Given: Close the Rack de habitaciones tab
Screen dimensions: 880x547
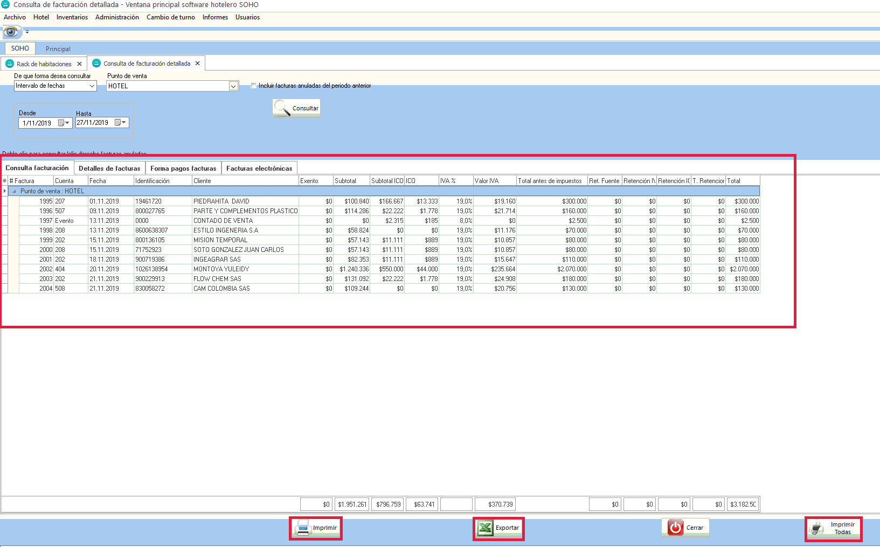Looking at the screenshot, I should (x=79, y=64).
